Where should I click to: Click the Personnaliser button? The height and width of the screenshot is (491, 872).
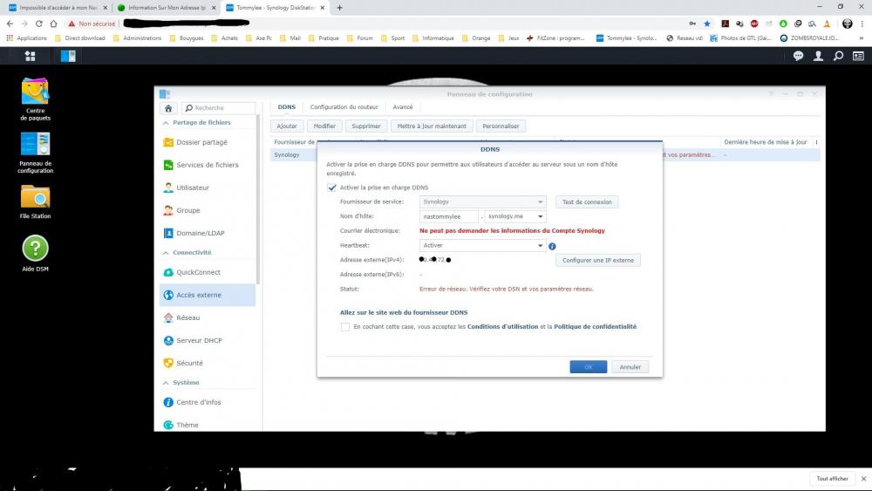pos(501,126)
